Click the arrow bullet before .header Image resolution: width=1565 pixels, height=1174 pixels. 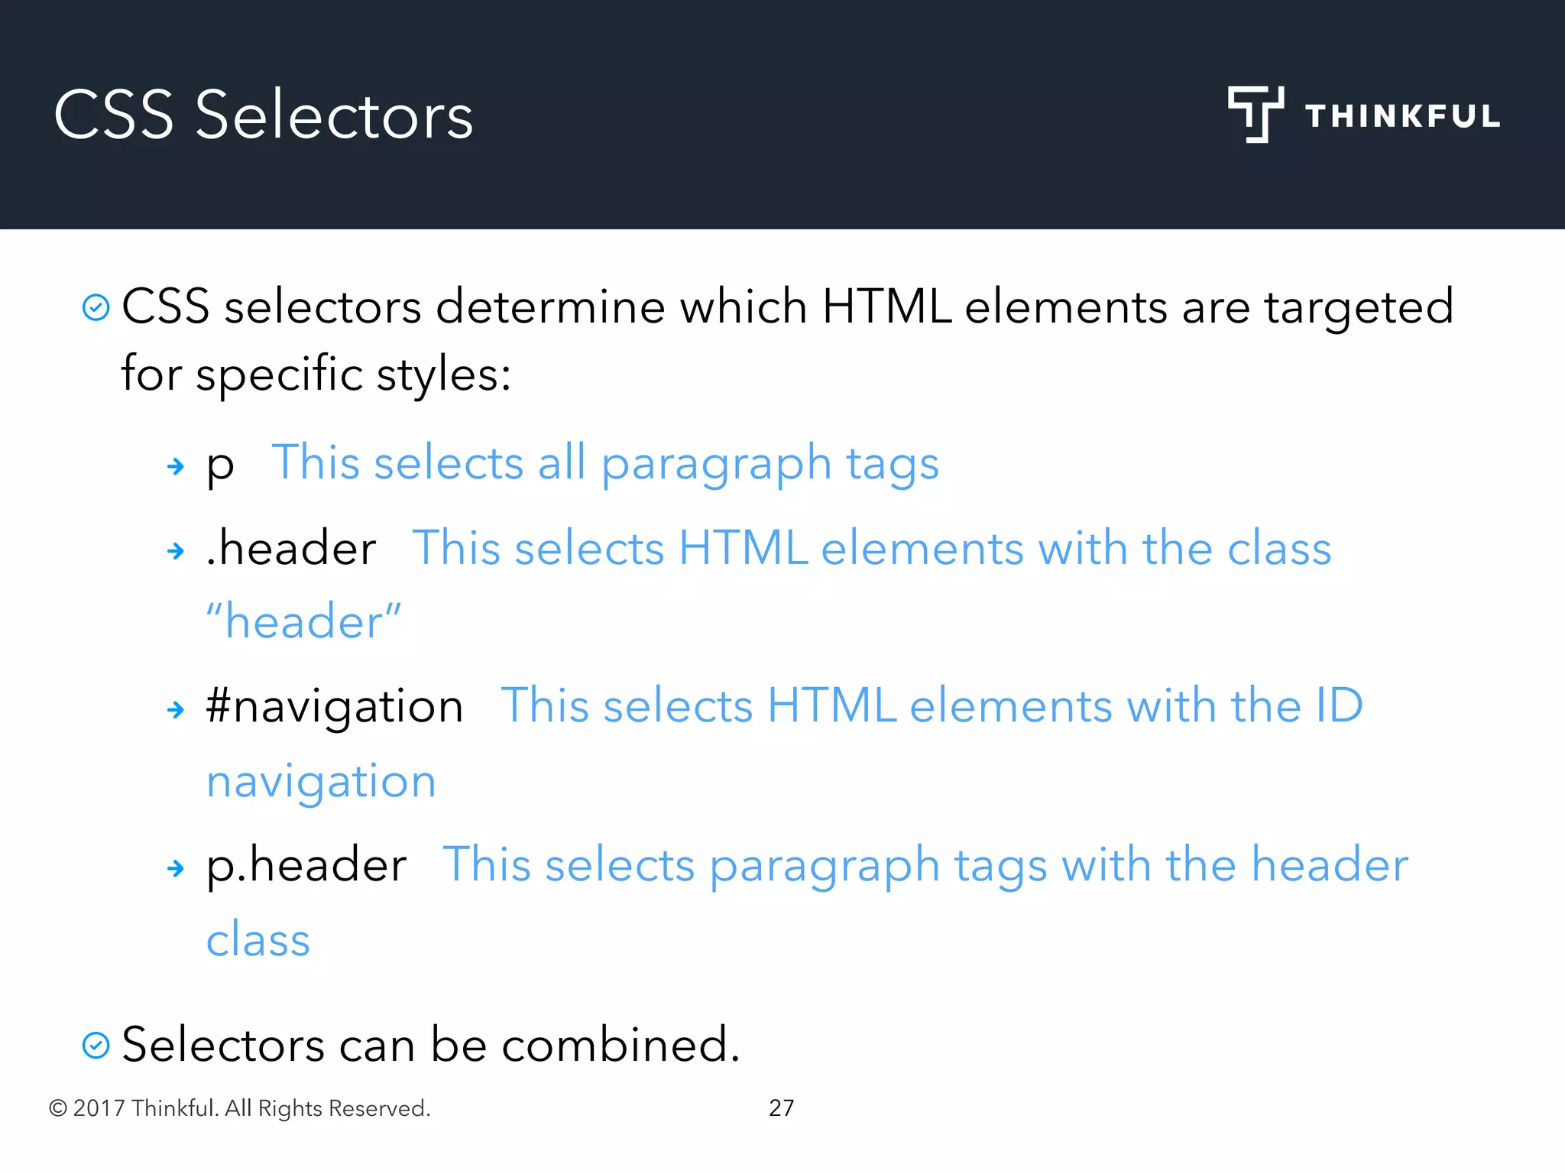coord(176,550)
